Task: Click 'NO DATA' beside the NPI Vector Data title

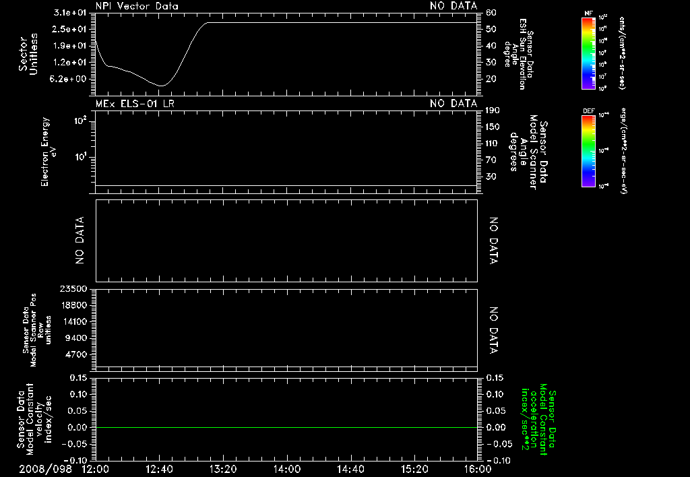Action: [453, 6]
